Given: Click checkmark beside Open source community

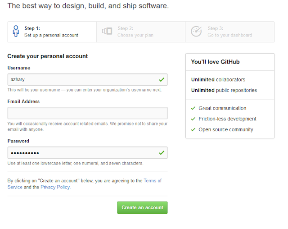Looking at the screenshot, I should pyautogui.click(x=193, y=129).
